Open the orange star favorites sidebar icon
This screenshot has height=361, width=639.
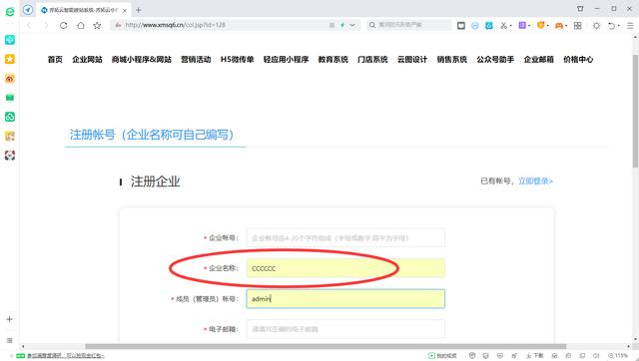10,59
